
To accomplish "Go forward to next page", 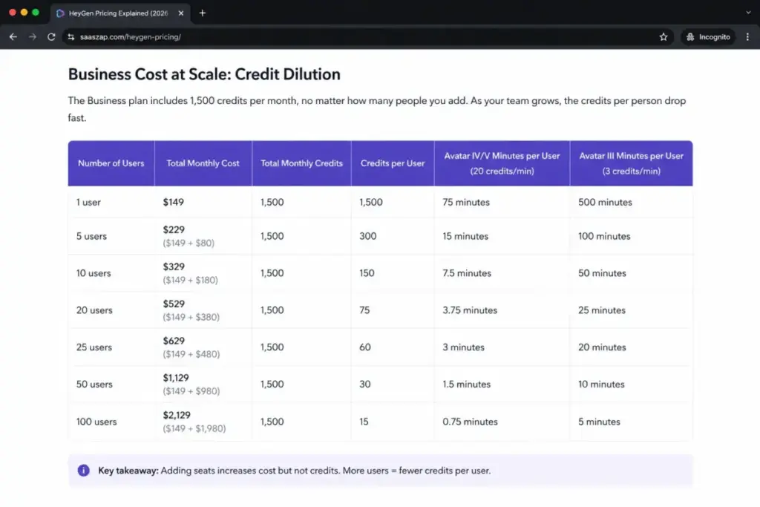I will click(33, 37).
